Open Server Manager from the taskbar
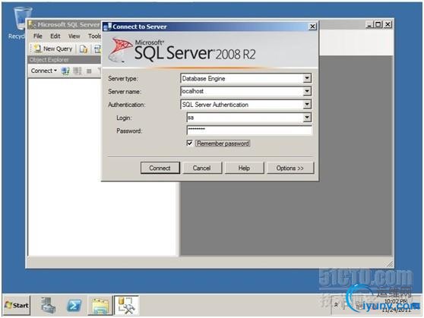This screenshot has width=424, height=318. [48, 305]
